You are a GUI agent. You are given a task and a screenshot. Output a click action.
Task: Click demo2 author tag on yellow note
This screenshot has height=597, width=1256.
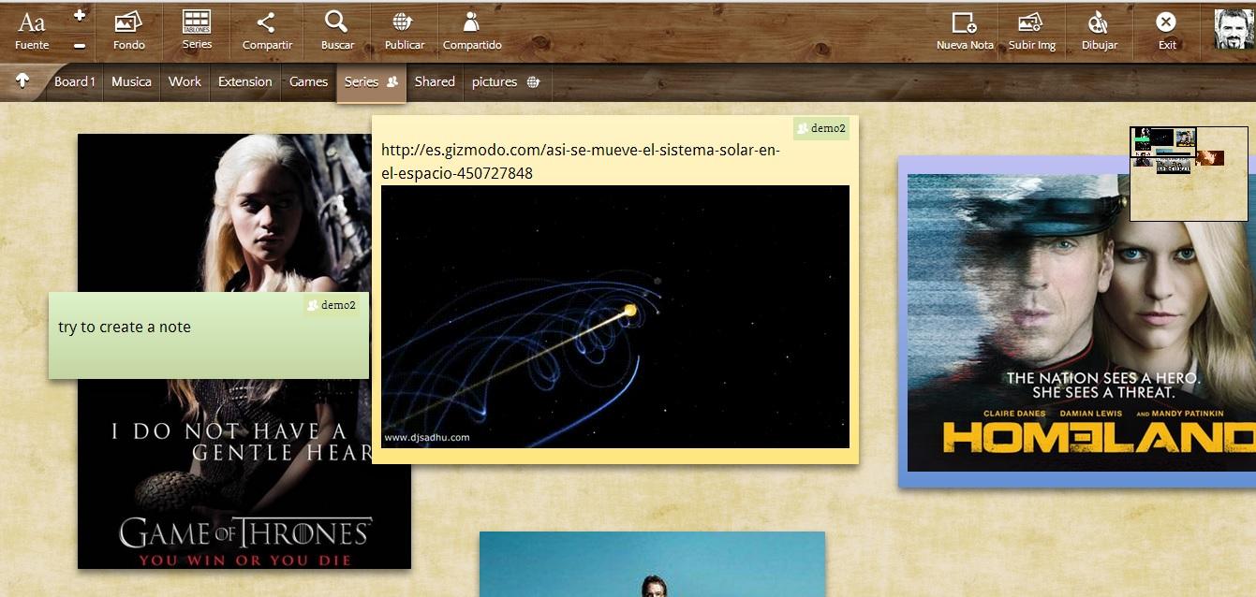point(820,128)
